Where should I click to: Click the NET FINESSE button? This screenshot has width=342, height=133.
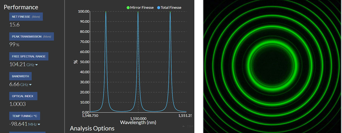tap(21, 17)
